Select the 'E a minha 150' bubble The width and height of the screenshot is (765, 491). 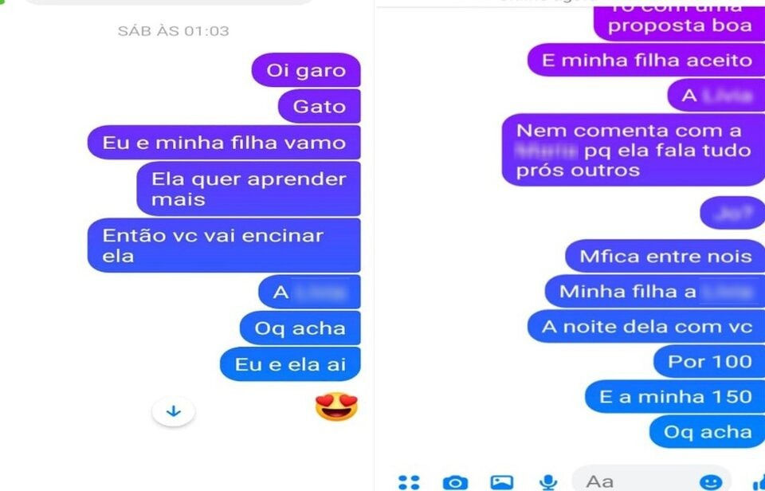(675, 397)
